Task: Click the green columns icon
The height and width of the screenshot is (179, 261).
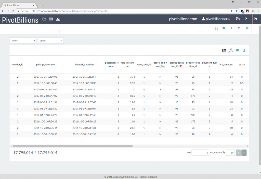Action: 238,50
